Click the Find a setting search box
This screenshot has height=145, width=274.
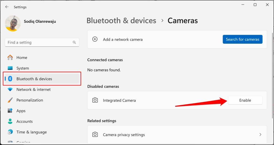click(x=39, y=43)
